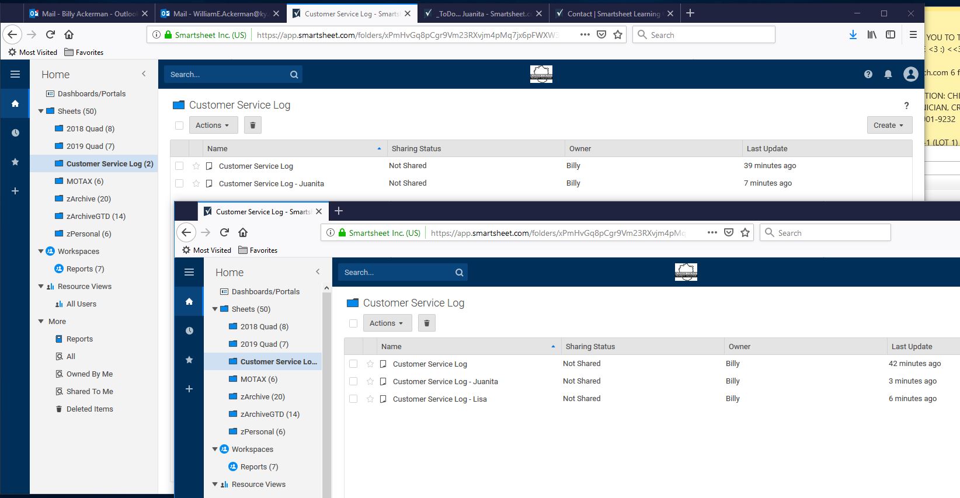Viewport: 960px width, 498px height.
Task: Check Customer Service Log - Juanita row, front window
Action: (x=353, y=381)
